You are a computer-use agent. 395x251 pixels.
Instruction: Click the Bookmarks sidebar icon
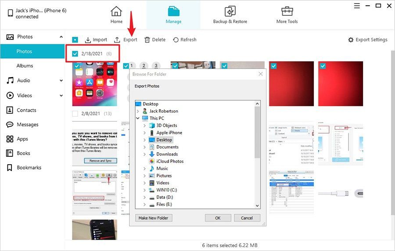[10, 167]
